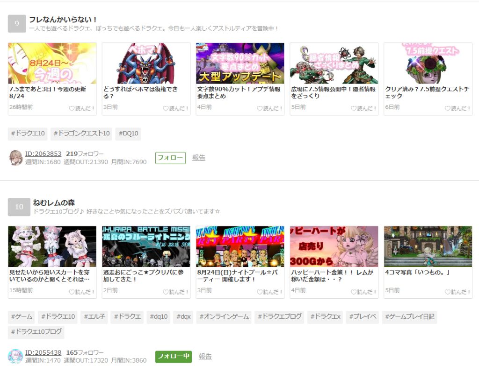Open avatar of blog ID:2063853

[15, 158]
